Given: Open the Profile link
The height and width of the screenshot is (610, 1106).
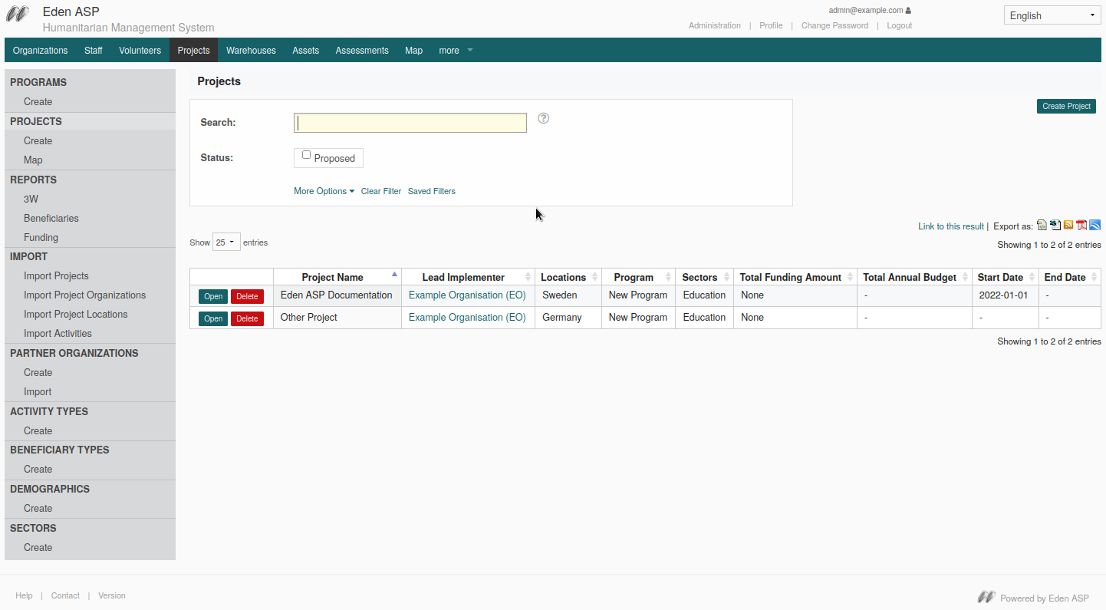Looking at the screenshot, I should click(771, 25).
